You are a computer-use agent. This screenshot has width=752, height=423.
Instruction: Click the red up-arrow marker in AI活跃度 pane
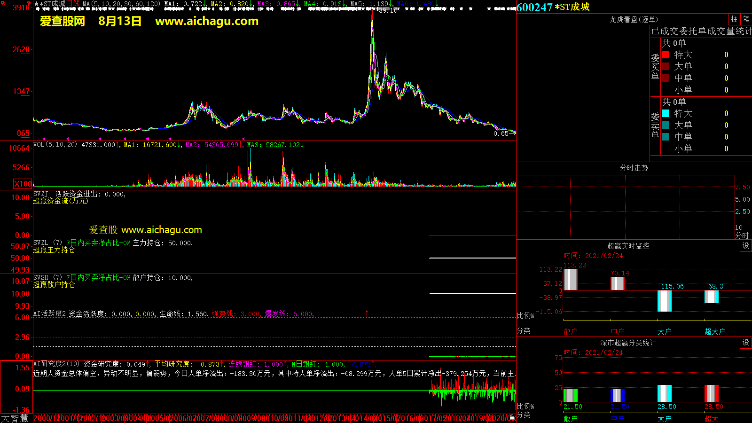pos(367,313)
